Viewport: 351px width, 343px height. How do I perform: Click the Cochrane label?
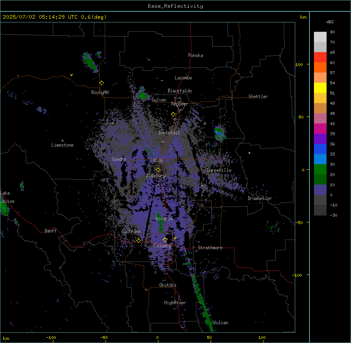132,231
